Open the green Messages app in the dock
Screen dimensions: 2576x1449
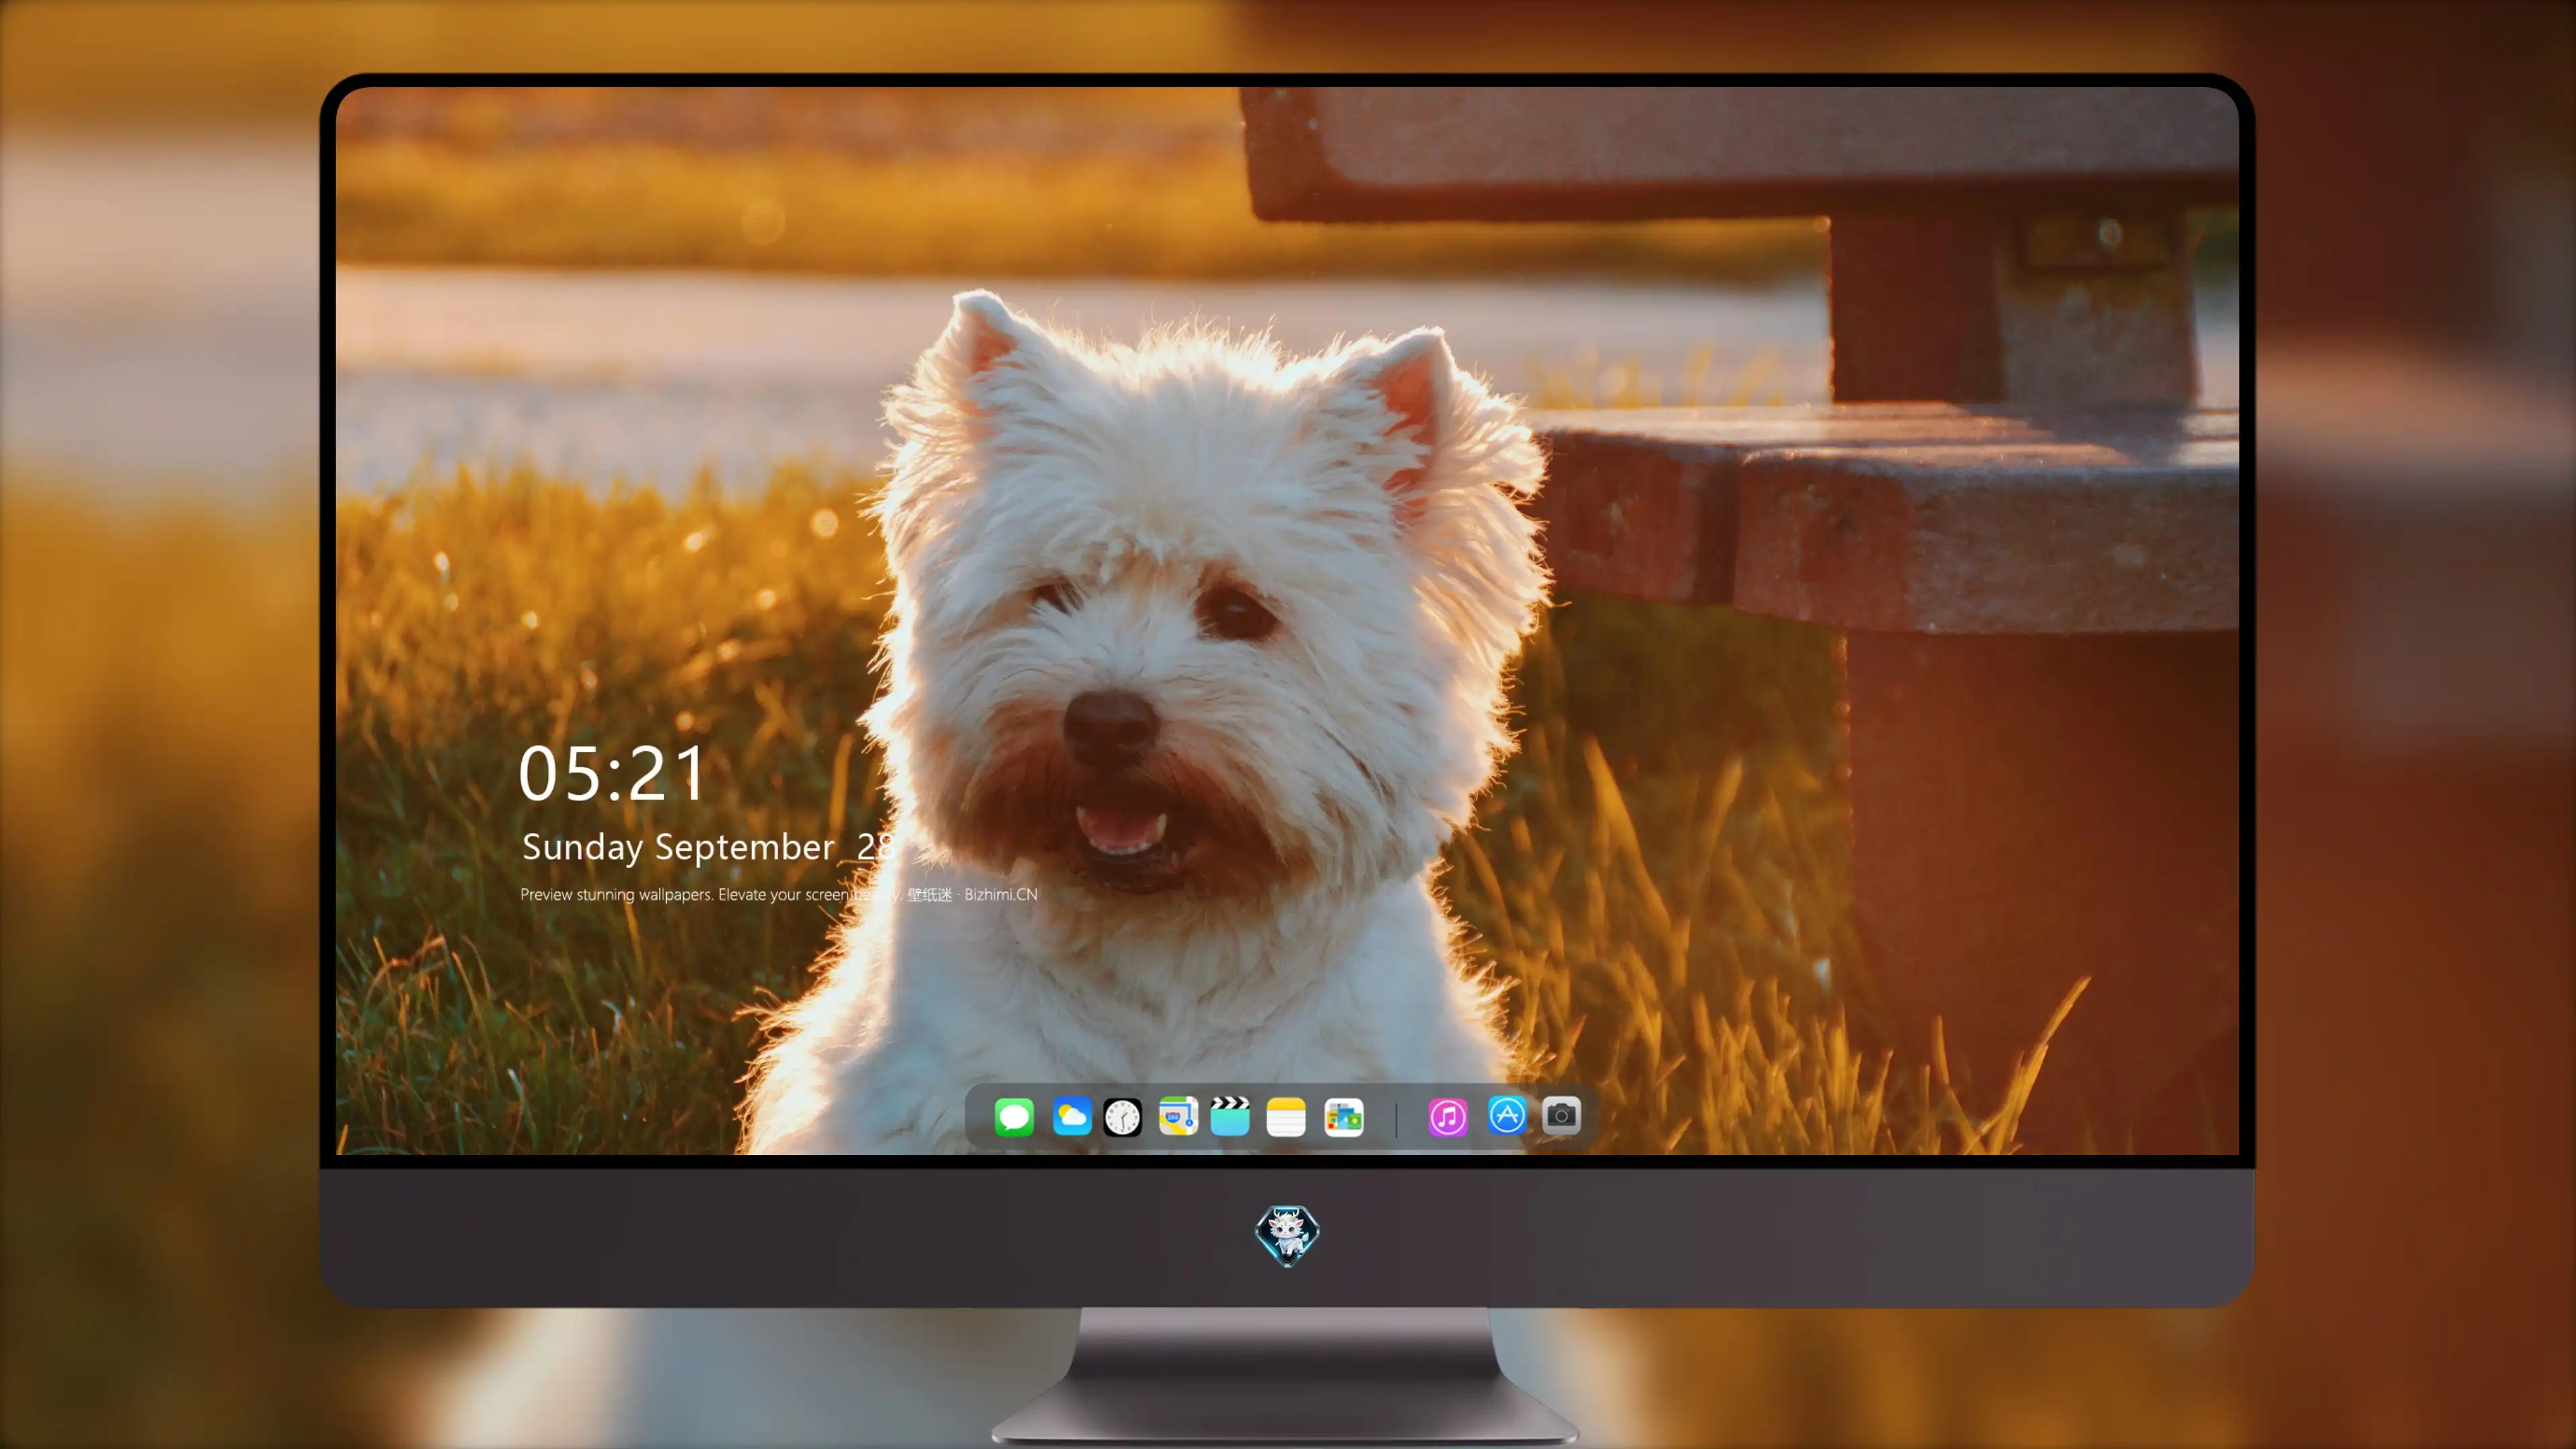pyautogui.click(x=1014, y=1117)
